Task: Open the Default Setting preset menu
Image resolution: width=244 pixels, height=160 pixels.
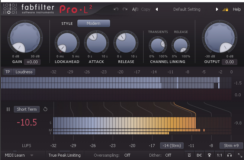Action: pyautogui.click(x=187, y=9)
